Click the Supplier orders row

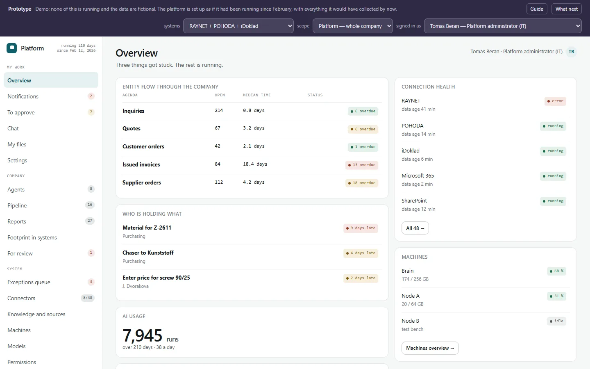click(x=252, y=183)
